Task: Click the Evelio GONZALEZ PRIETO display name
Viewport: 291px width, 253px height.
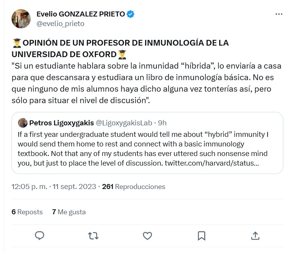Action: coord(81,14)
